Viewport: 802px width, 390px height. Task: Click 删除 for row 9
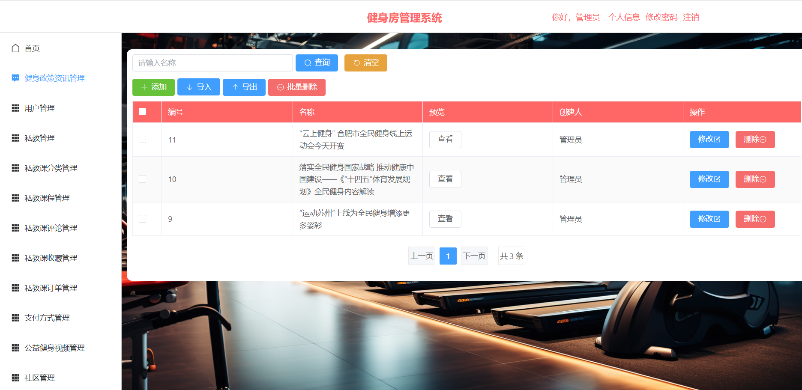pyautogui.click(x=755, y=219)
